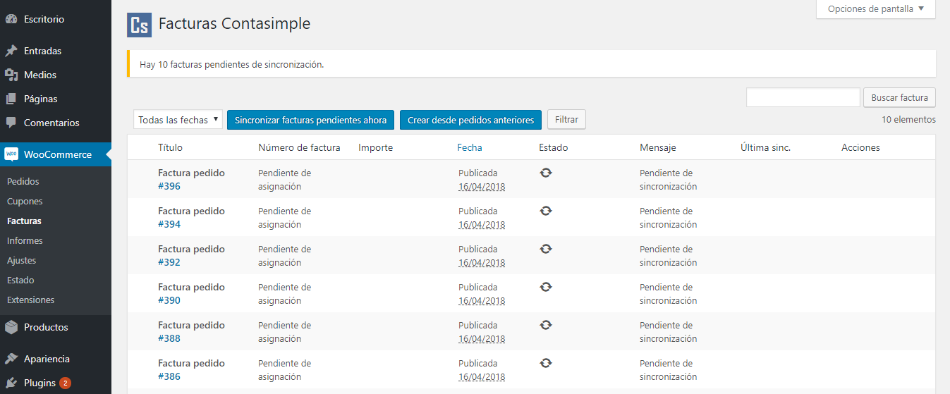950x394 pixels.
Task: Expand Opciones de pantalla panel
Action: [x=875, y=9]
